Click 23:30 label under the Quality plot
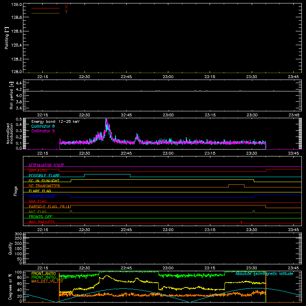The height and width of the screenshot is (306, 306). pos(252,268)
